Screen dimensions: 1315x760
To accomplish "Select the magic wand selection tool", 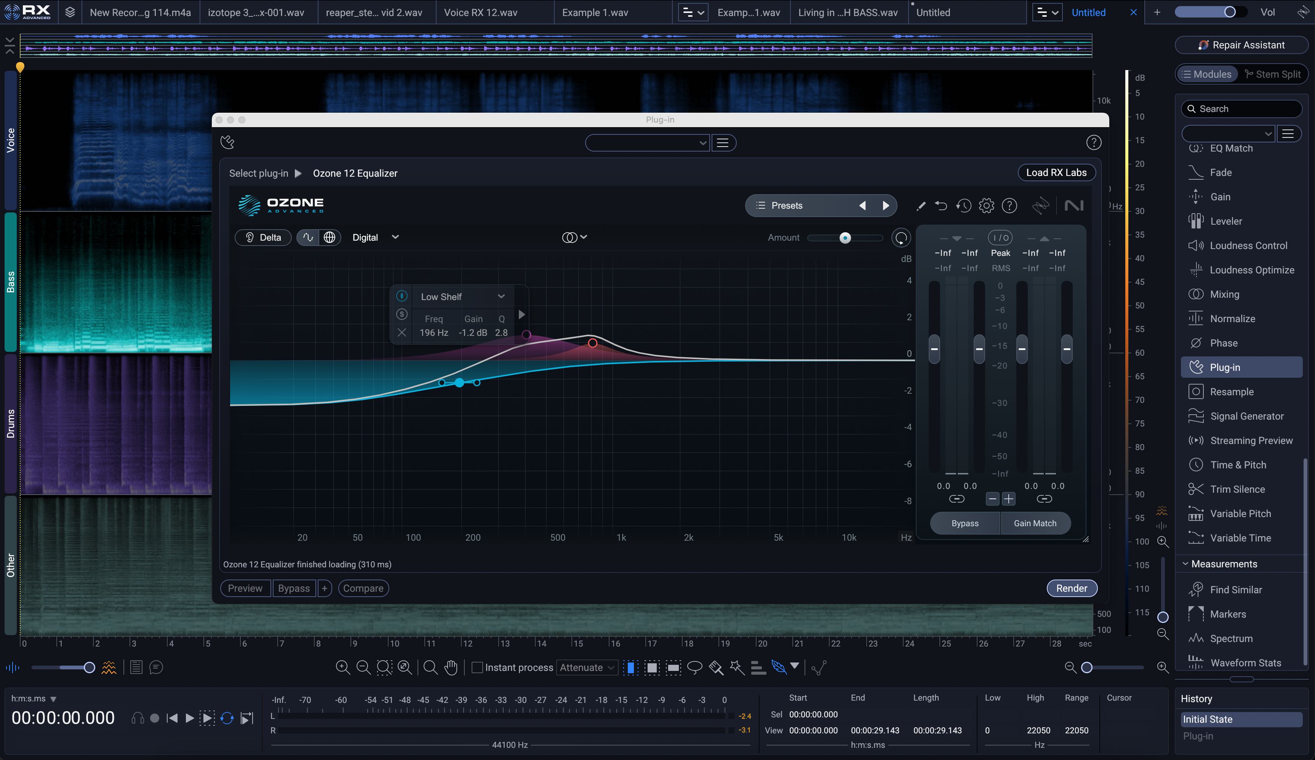I will pyautogui.click(x=737, y=667).
